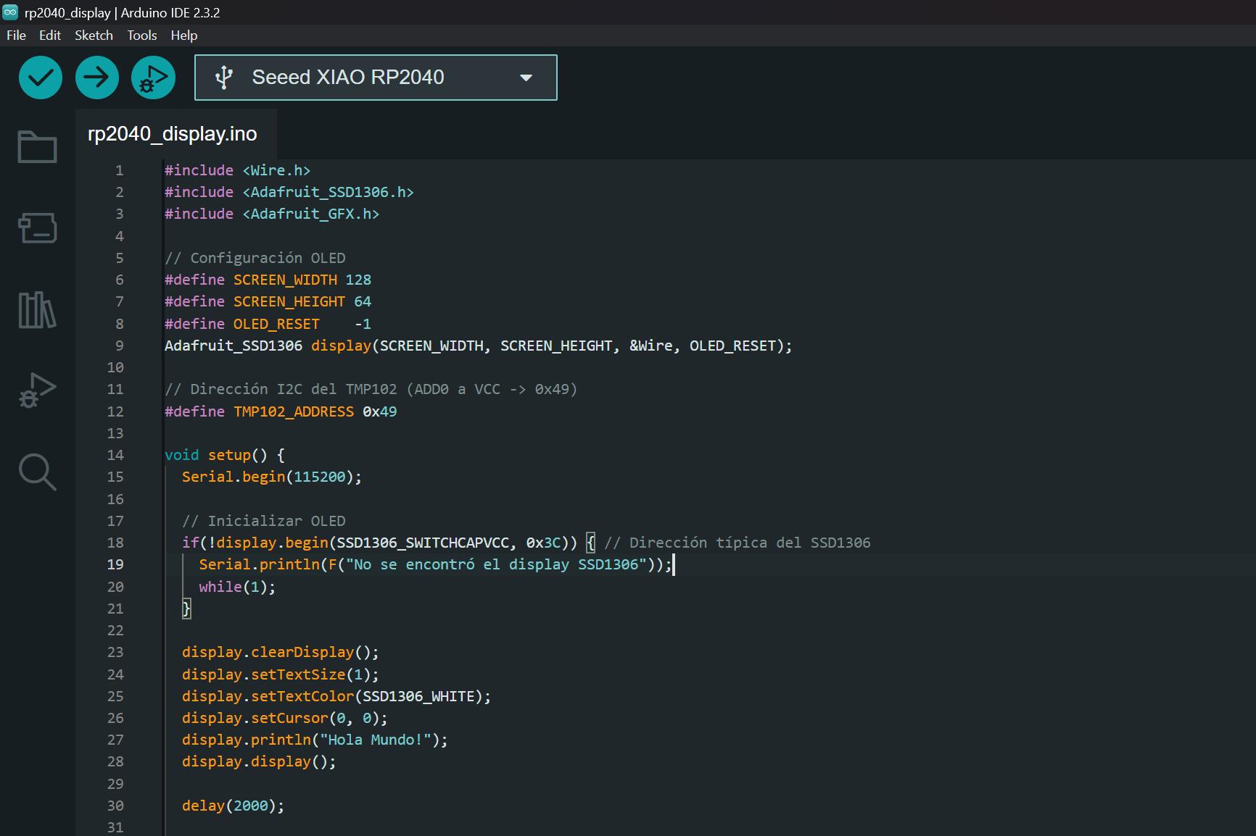Click the '// Configuración OLED' comment

[x=255, y=258]
